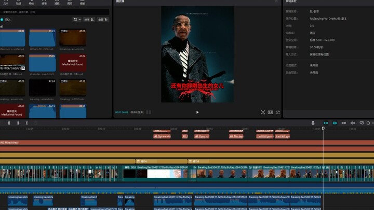Image resolution: width=374 pixels, height=210 pixels.
Task: Open the 特效 (Effects) tab
Action: pyautogui.click(x=31, y=3)
